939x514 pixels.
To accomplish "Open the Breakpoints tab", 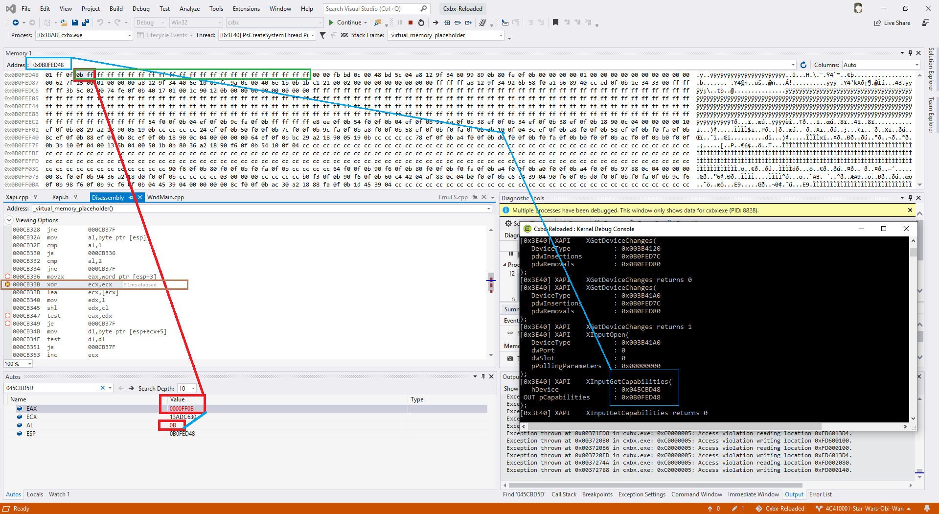I will coord(597,494).
